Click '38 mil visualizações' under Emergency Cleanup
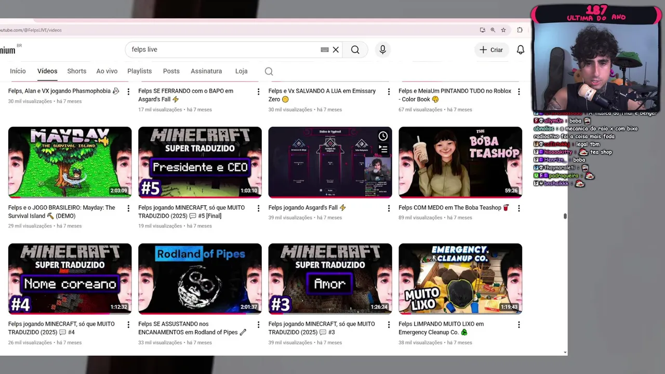Screen dimensions: 665x374 coord(420,343)
